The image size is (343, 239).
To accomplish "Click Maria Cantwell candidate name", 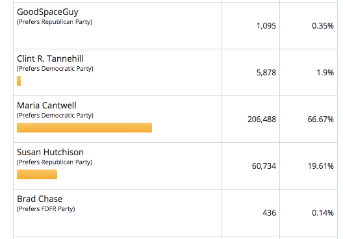I will (x=47, y=105).
